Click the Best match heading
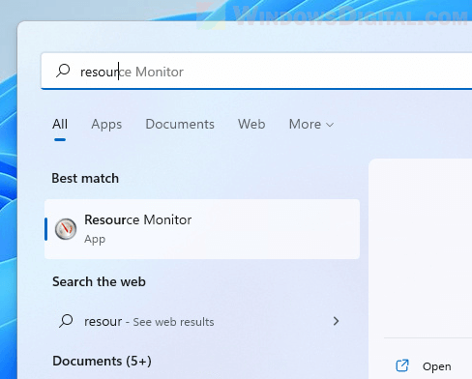Screen dimensions: 472x379 pos(85,178)
